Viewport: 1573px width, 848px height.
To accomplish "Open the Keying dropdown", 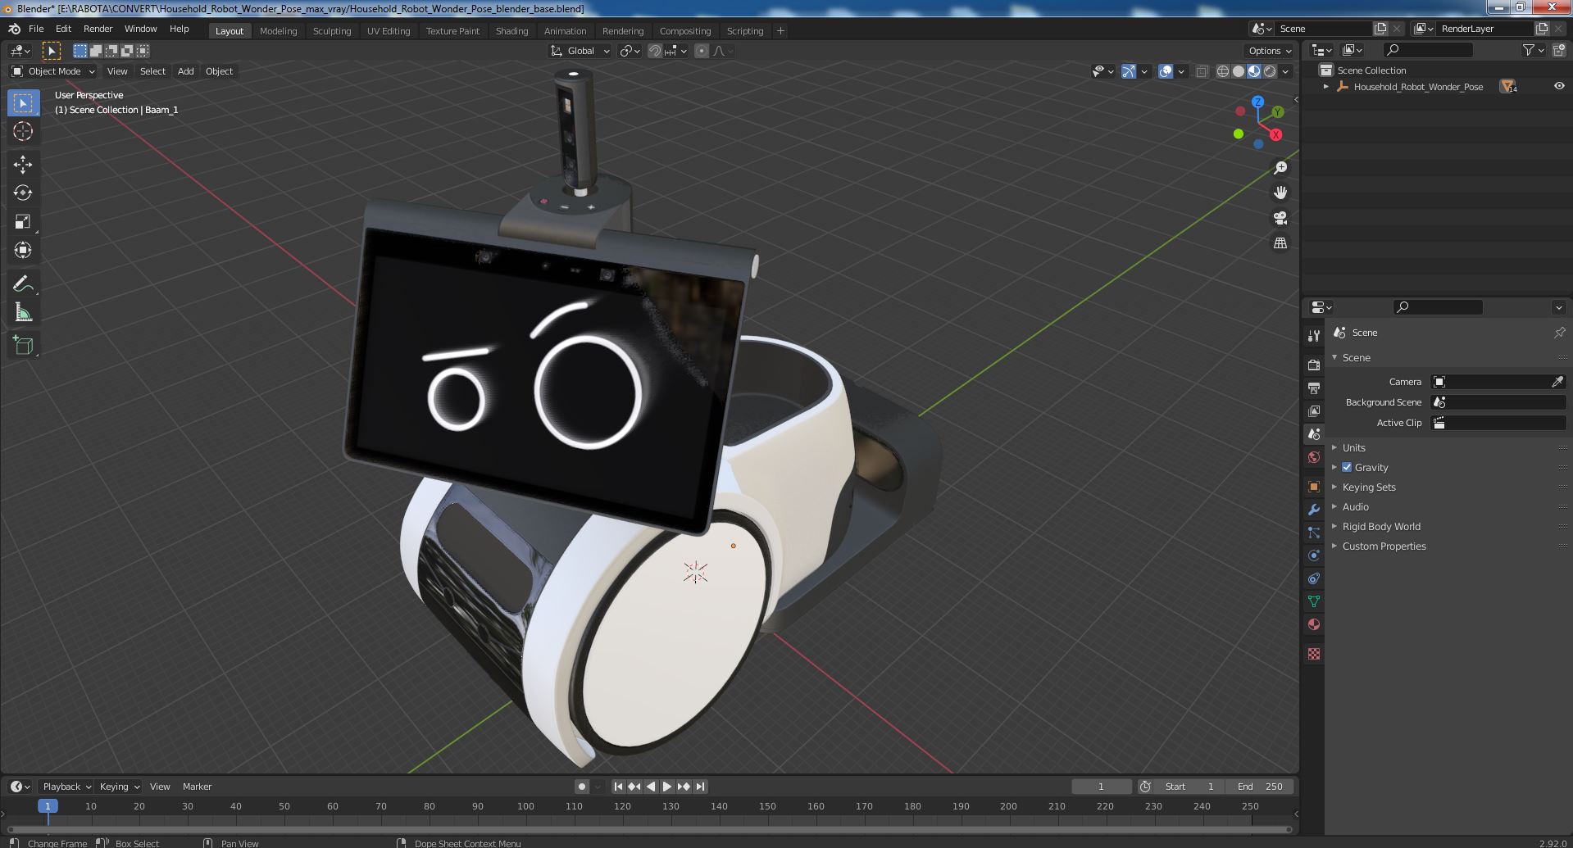I will (x=119, y=787).
